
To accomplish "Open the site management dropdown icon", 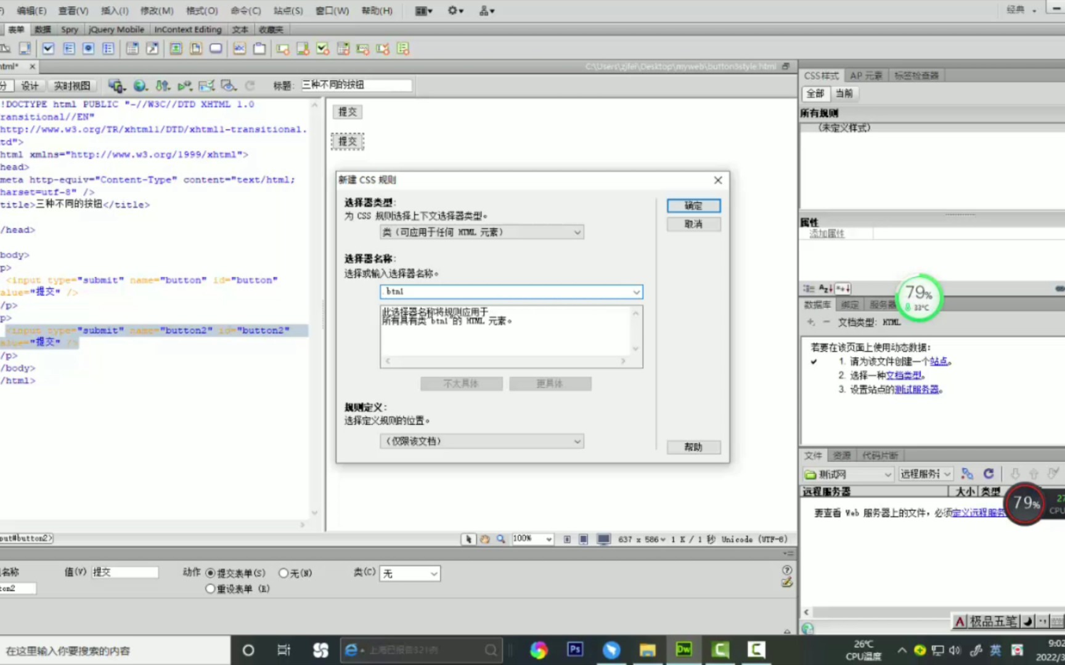I will pyautogui.click(x=487, y=10).
